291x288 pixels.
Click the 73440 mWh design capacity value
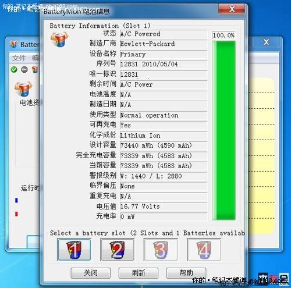164,145
